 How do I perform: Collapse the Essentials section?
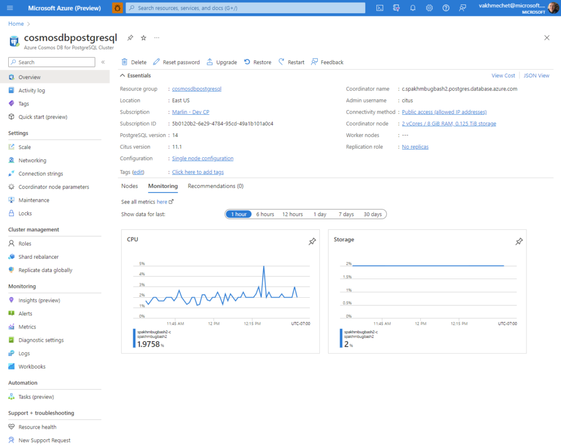(135, 76)
